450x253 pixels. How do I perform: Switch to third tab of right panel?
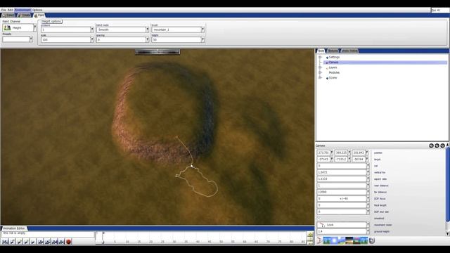tap(349, 51)
